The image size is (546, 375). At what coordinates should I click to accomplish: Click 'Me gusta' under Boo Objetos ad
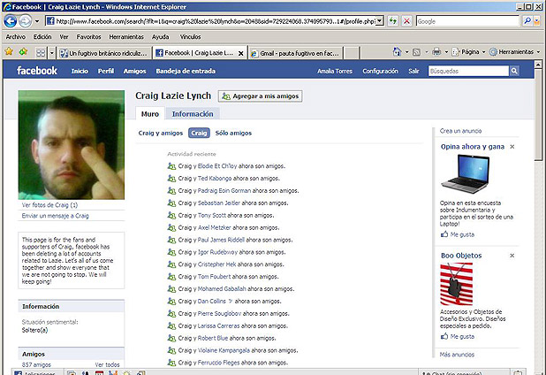coord(457,336)
